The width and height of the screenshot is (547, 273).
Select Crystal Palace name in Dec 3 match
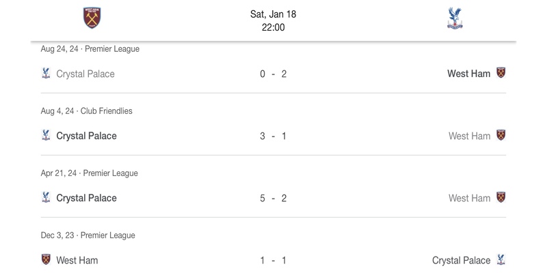[x=462, y=260]
